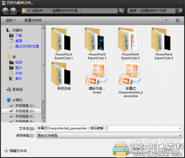This screenshot has height=158, width=185.
Task: Open the recent locations dropdown beside Forward
Action: (19, 11)
